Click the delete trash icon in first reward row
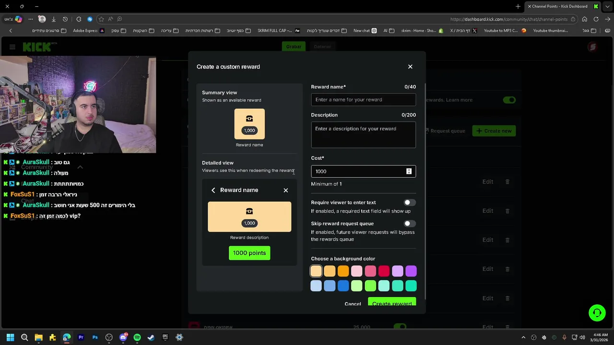Viewport: 614px width, 345px height. (508, 182)
